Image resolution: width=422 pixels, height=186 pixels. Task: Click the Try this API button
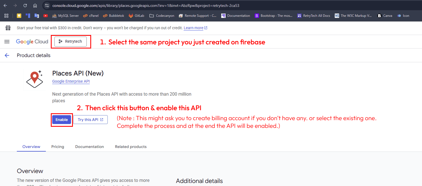point(90,120)
